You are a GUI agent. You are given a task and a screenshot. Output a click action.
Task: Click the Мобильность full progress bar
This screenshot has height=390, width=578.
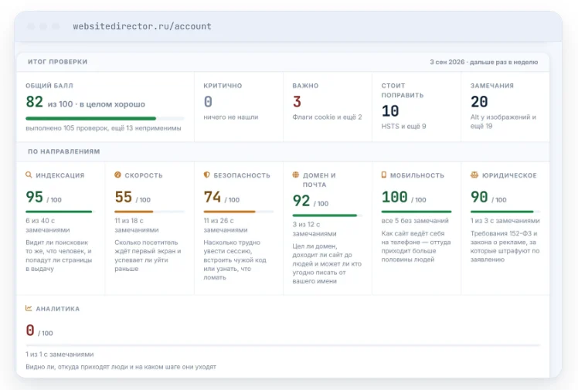coord(416,212)
